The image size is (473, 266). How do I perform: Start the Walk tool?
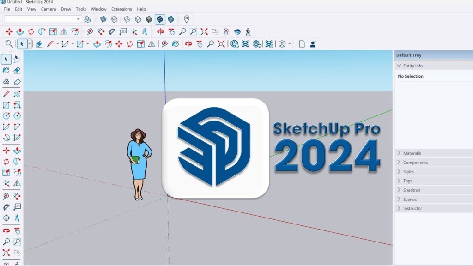coord(248,32)
